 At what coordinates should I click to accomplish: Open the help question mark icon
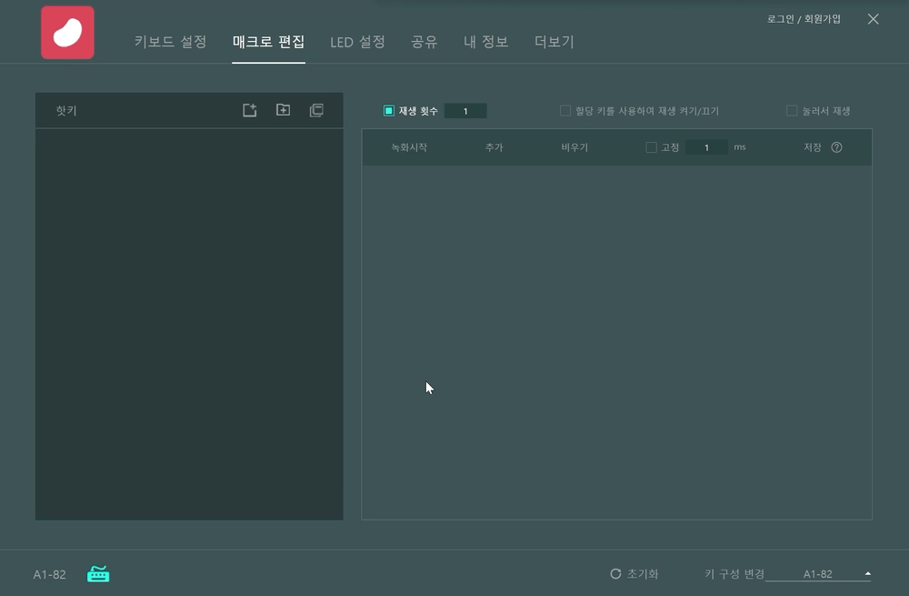(836, 147)
